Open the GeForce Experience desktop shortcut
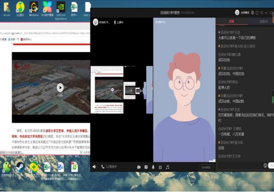The width and height of the screenshot is (274, 192). point(61,8)
